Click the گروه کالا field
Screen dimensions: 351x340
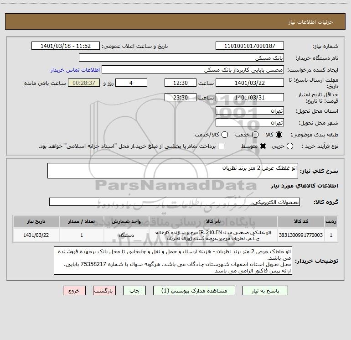pos(175,202)
